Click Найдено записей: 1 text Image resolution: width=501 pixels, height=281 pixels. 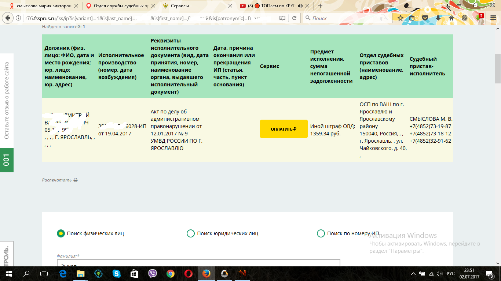[x=63, y=27]
